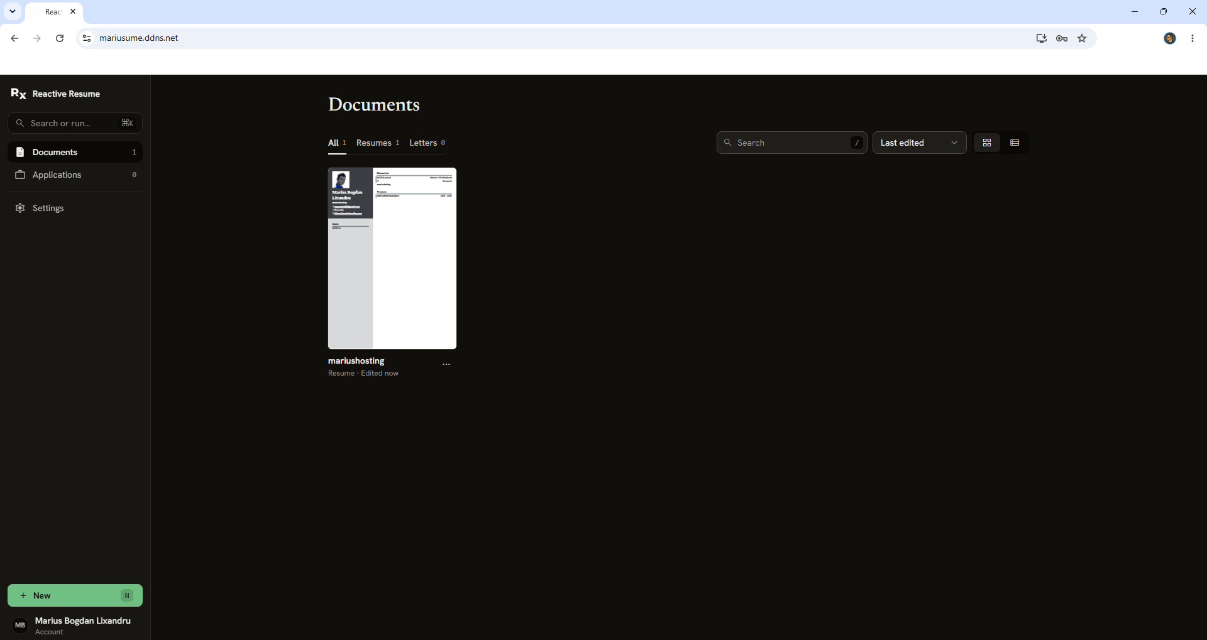Switch to grid view layout
Screen dimensions: 1207x640
[x=987, y=143]
